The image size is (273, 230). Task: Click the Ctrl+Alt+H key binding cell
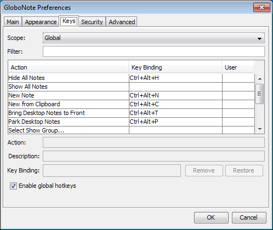[x=175, y=78]
